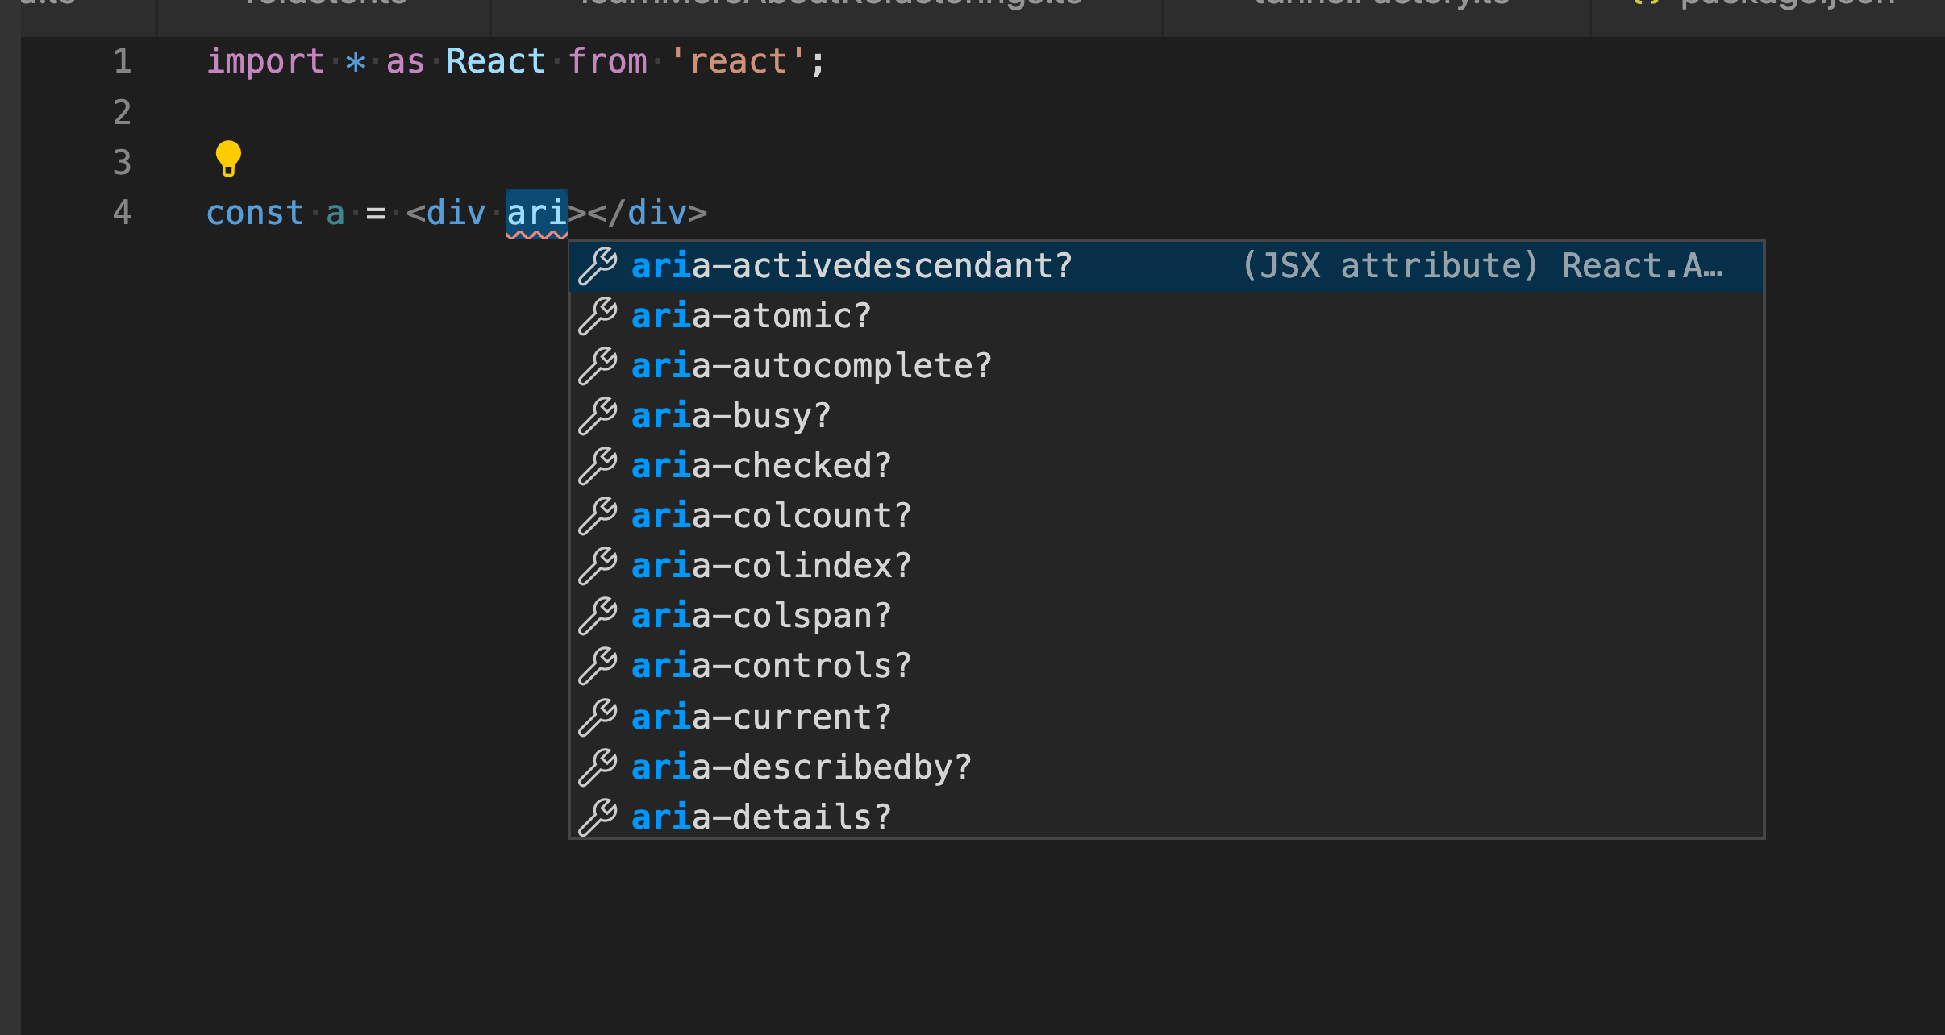Viewport: 1945px width, 1035px height.
Task: Click the highlighted aria-activedescendant entry
Action: coord(851,265)
